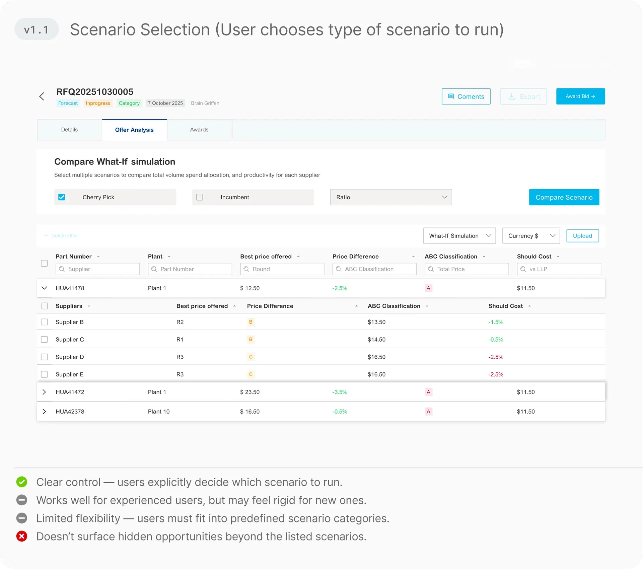Click the ABC Classification search field
Viewport: 643px width, 569px height.
[374, 269]
